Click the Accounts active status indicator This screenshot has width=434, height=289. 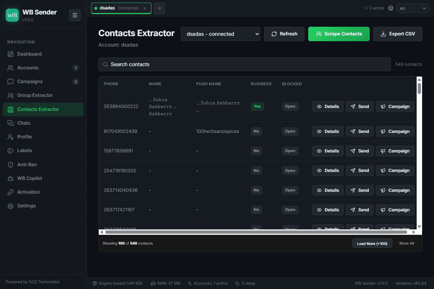(x=208, y=283)
